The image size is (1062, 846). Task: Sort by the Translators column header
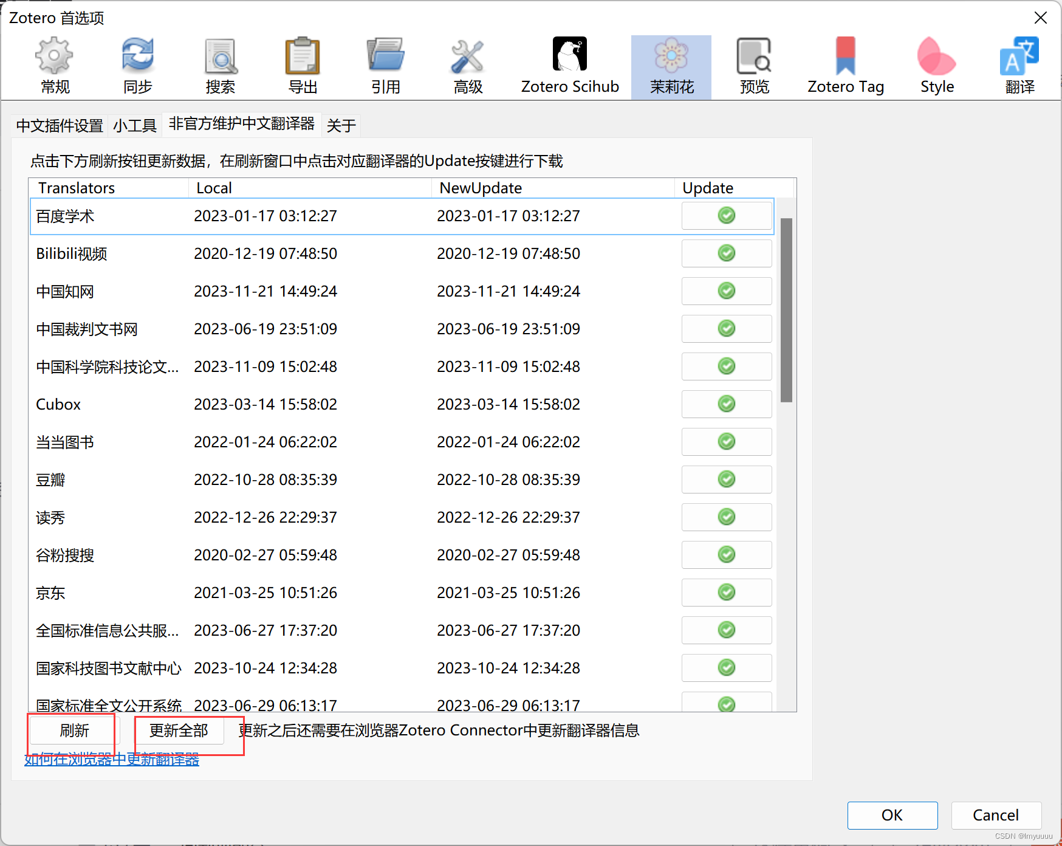(109, 188)
